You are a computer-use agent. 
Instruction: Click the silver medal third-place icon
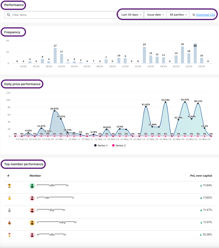[9, 210]
